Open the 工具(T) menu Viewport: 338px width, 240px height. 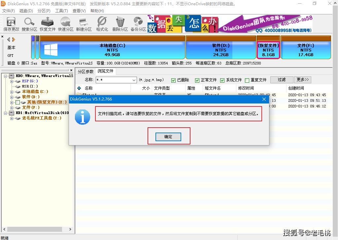tap(61, 11)
